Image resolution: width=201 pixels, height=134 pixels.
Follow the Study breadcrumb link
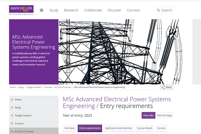(x=21, y=87)
